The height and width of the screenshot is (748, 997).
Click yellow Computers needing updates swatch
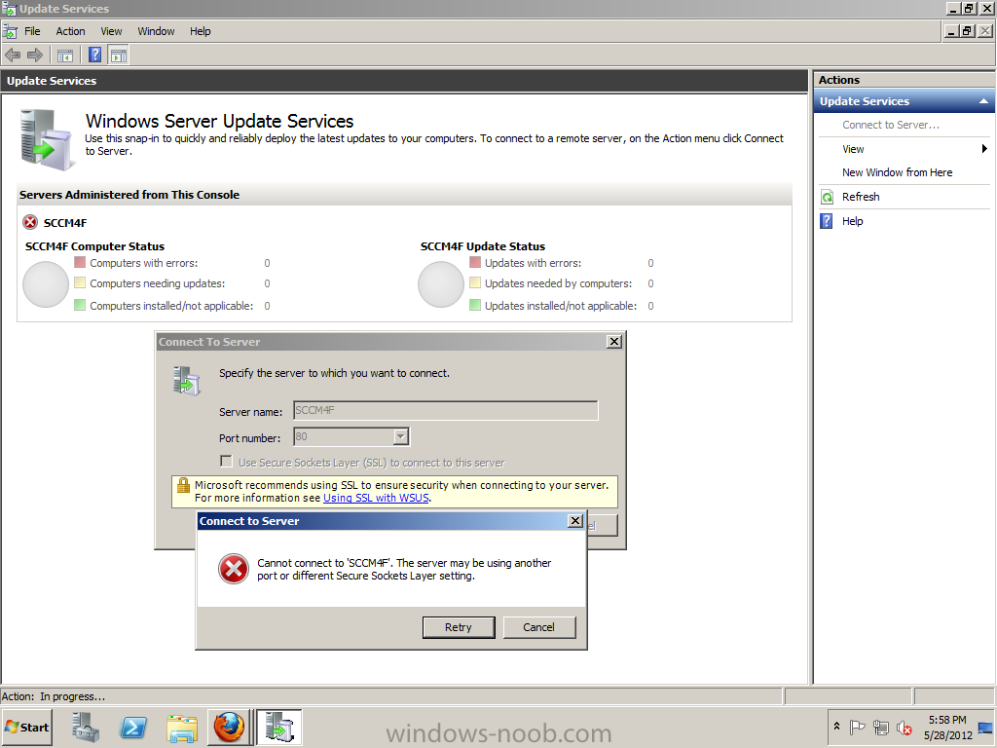80,282
